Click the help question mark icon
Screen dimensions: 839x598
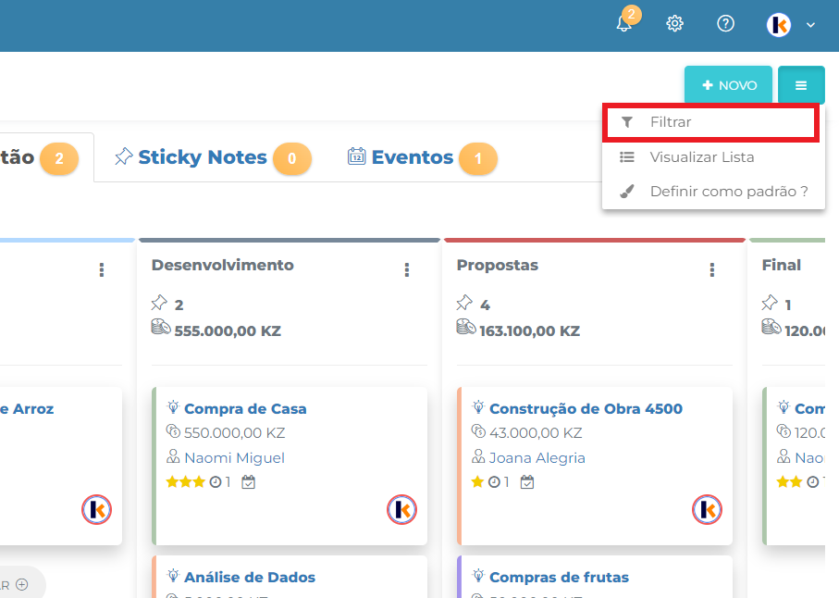[725, 23]
